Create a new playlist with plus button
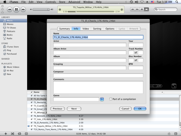The image size is (181, 136). 6,134
